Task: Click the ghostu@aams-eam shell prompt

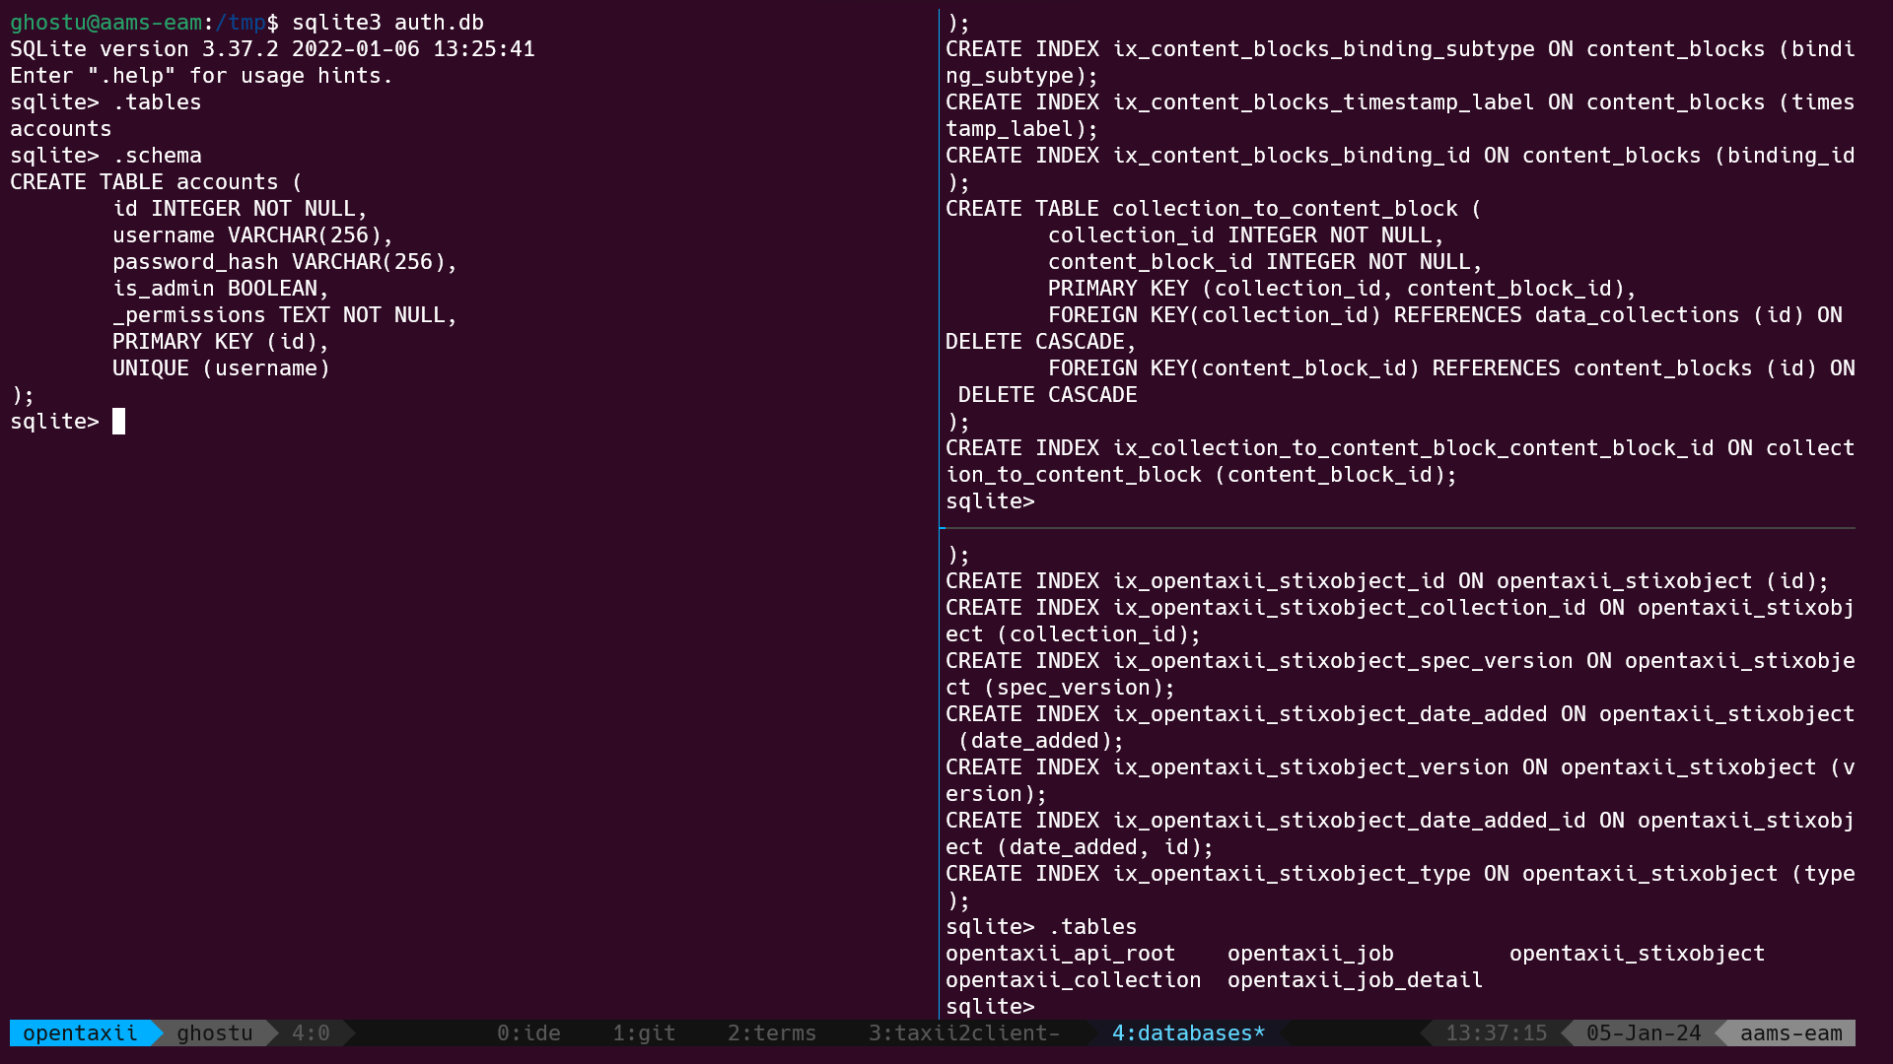Action: [x=144, y=23]
